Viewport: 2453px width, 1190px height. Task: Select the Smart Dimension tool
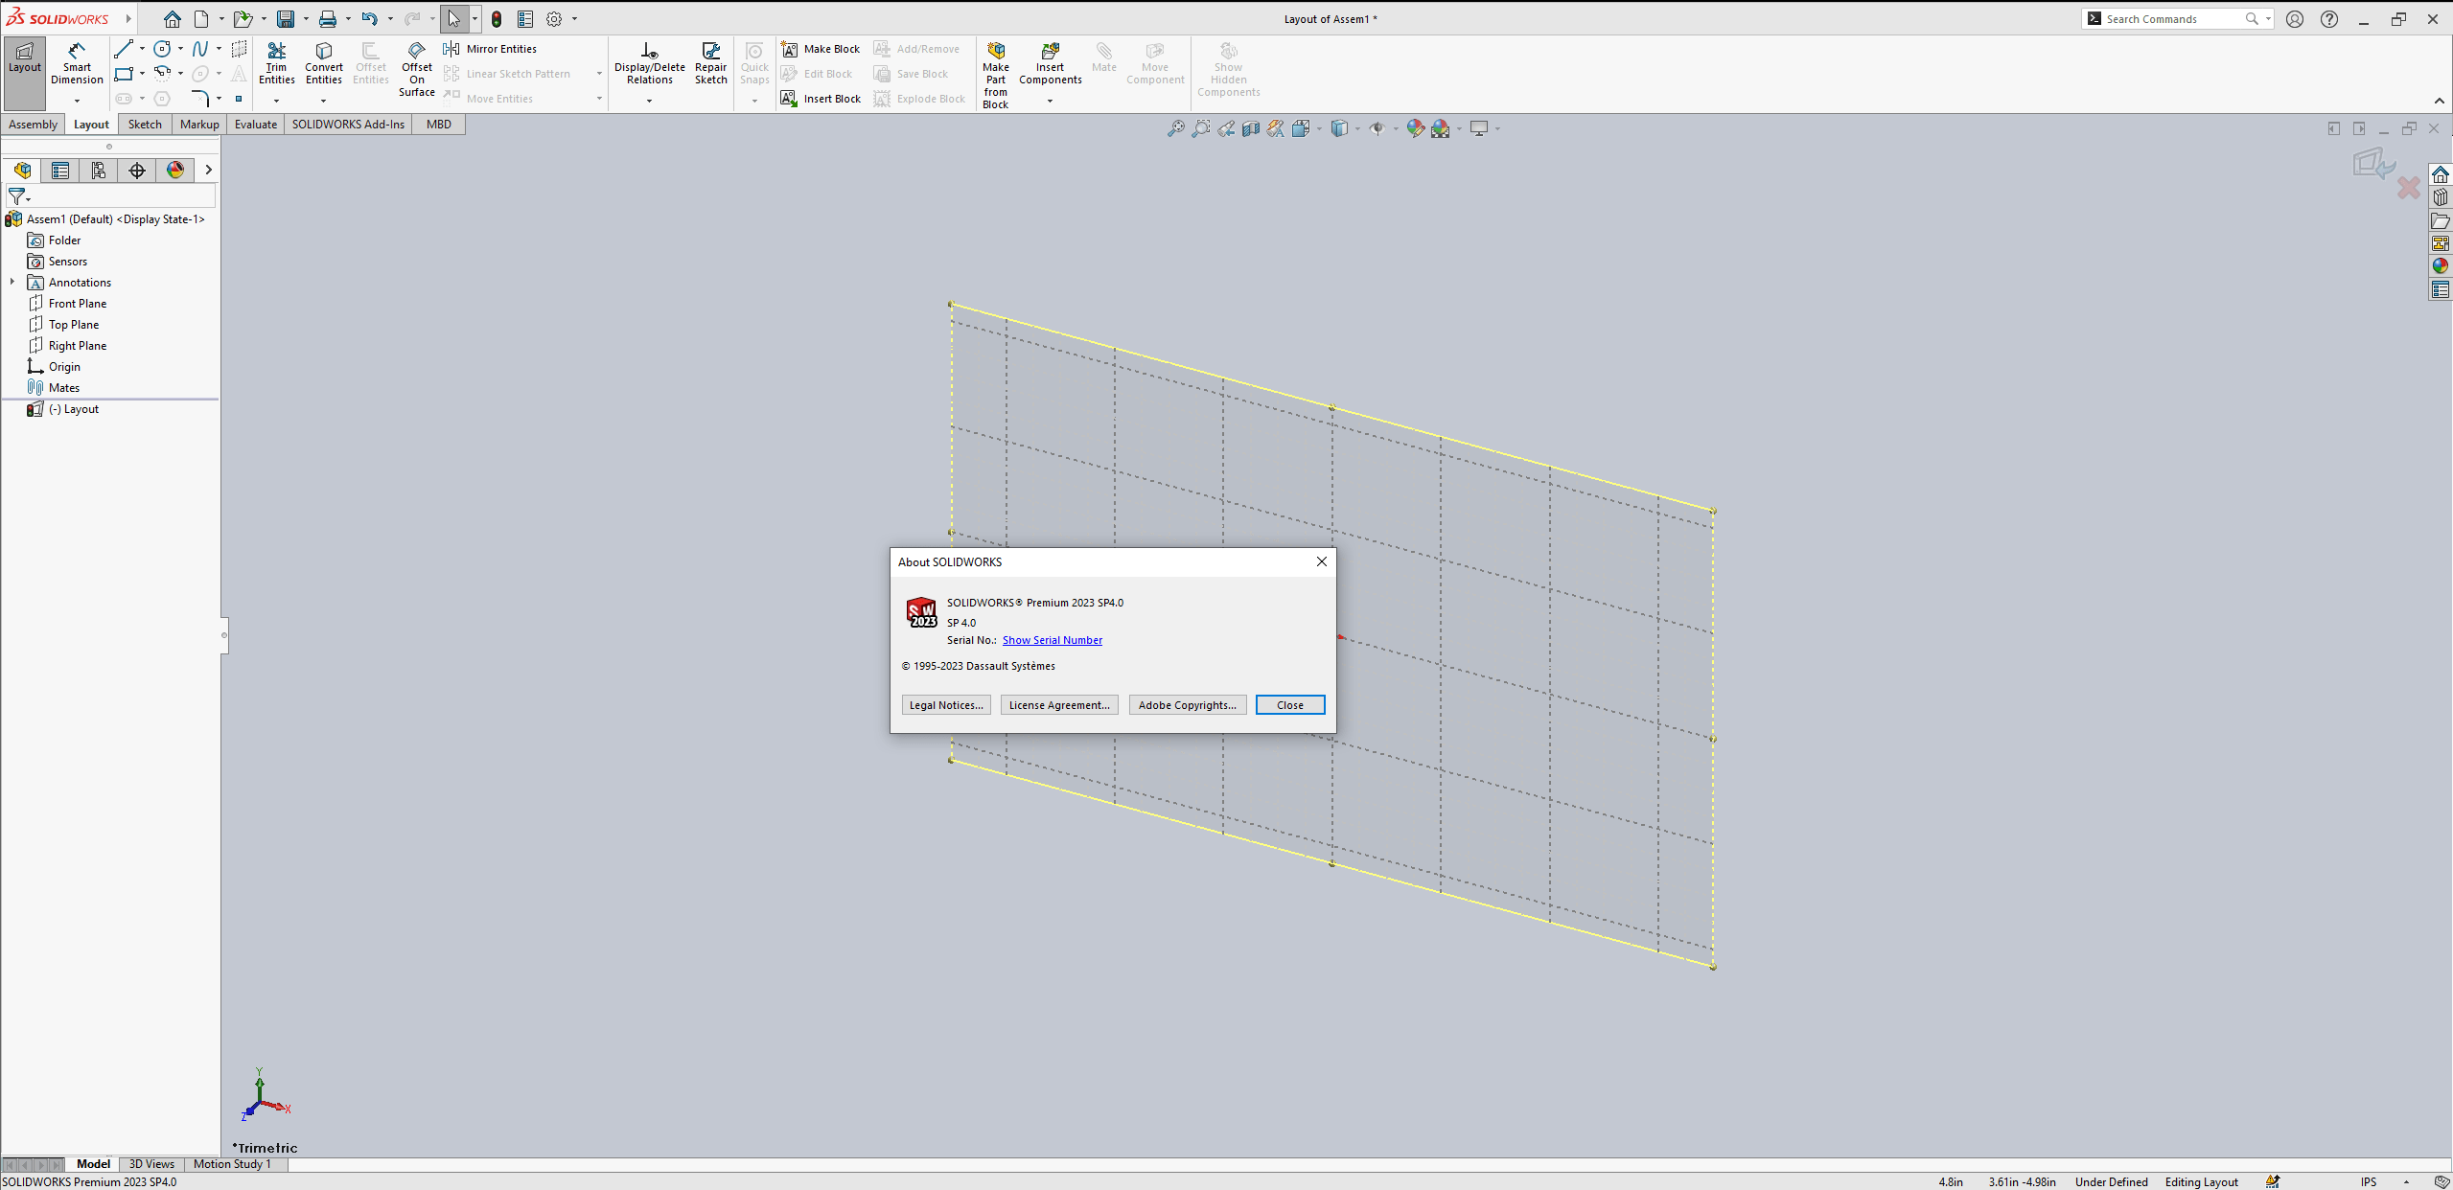pos(77,64)
